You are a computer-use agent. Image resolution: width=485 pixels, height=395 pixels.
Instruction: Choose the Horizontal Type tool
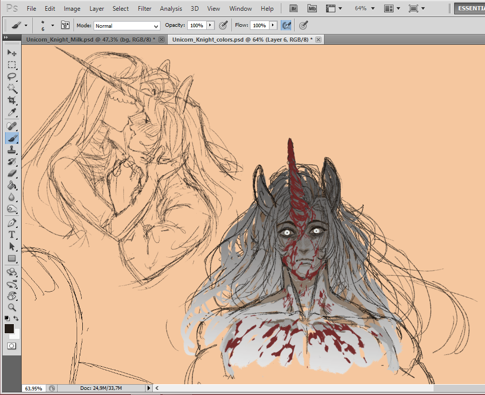point(12,235)
